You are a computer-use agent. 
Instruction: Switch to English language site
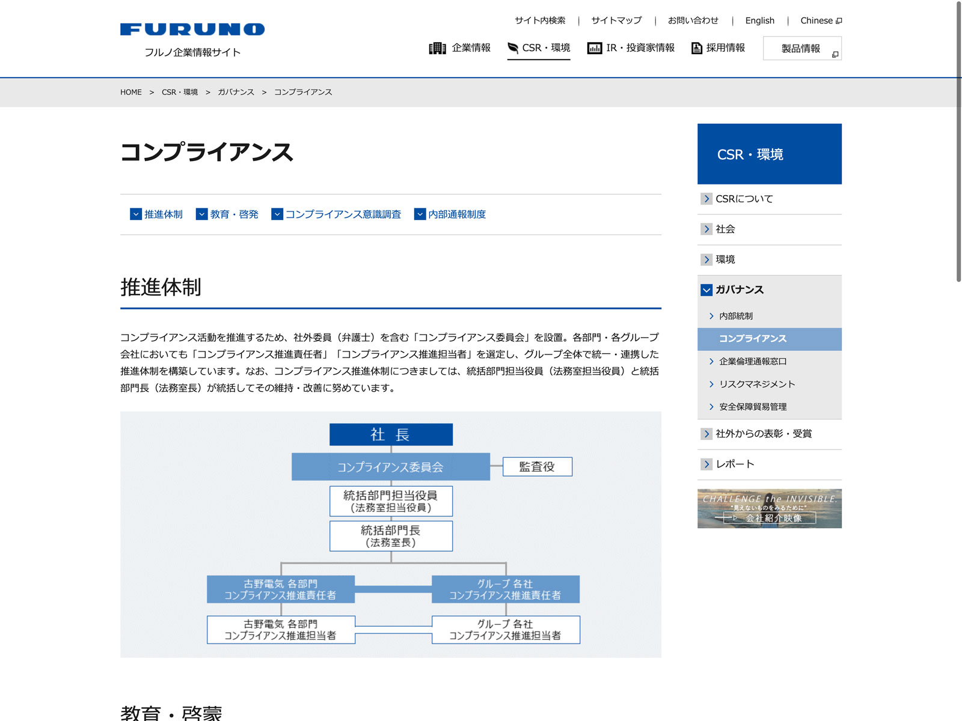pos(759,20)
